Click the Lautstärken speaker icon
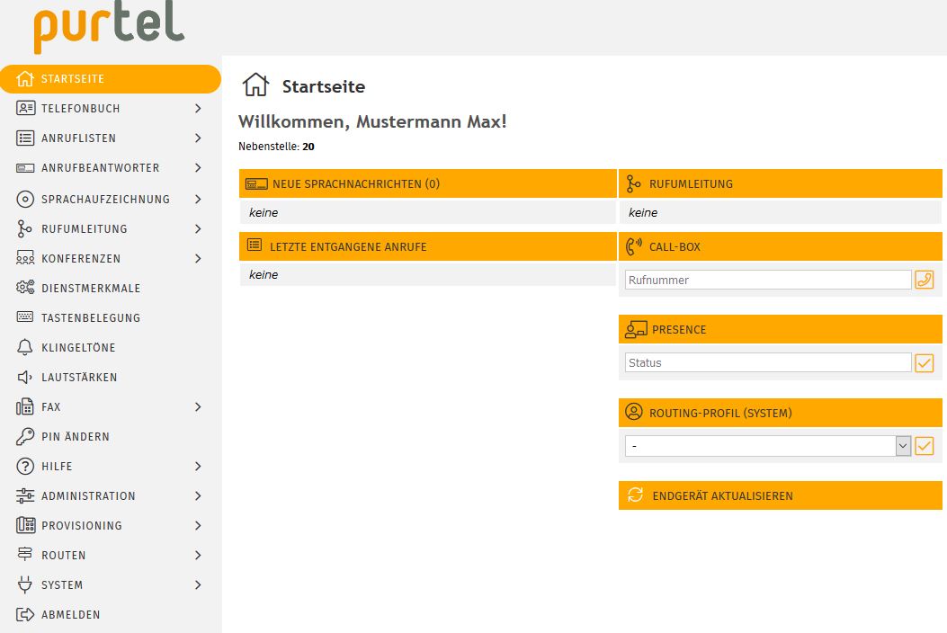 (25, 377)
